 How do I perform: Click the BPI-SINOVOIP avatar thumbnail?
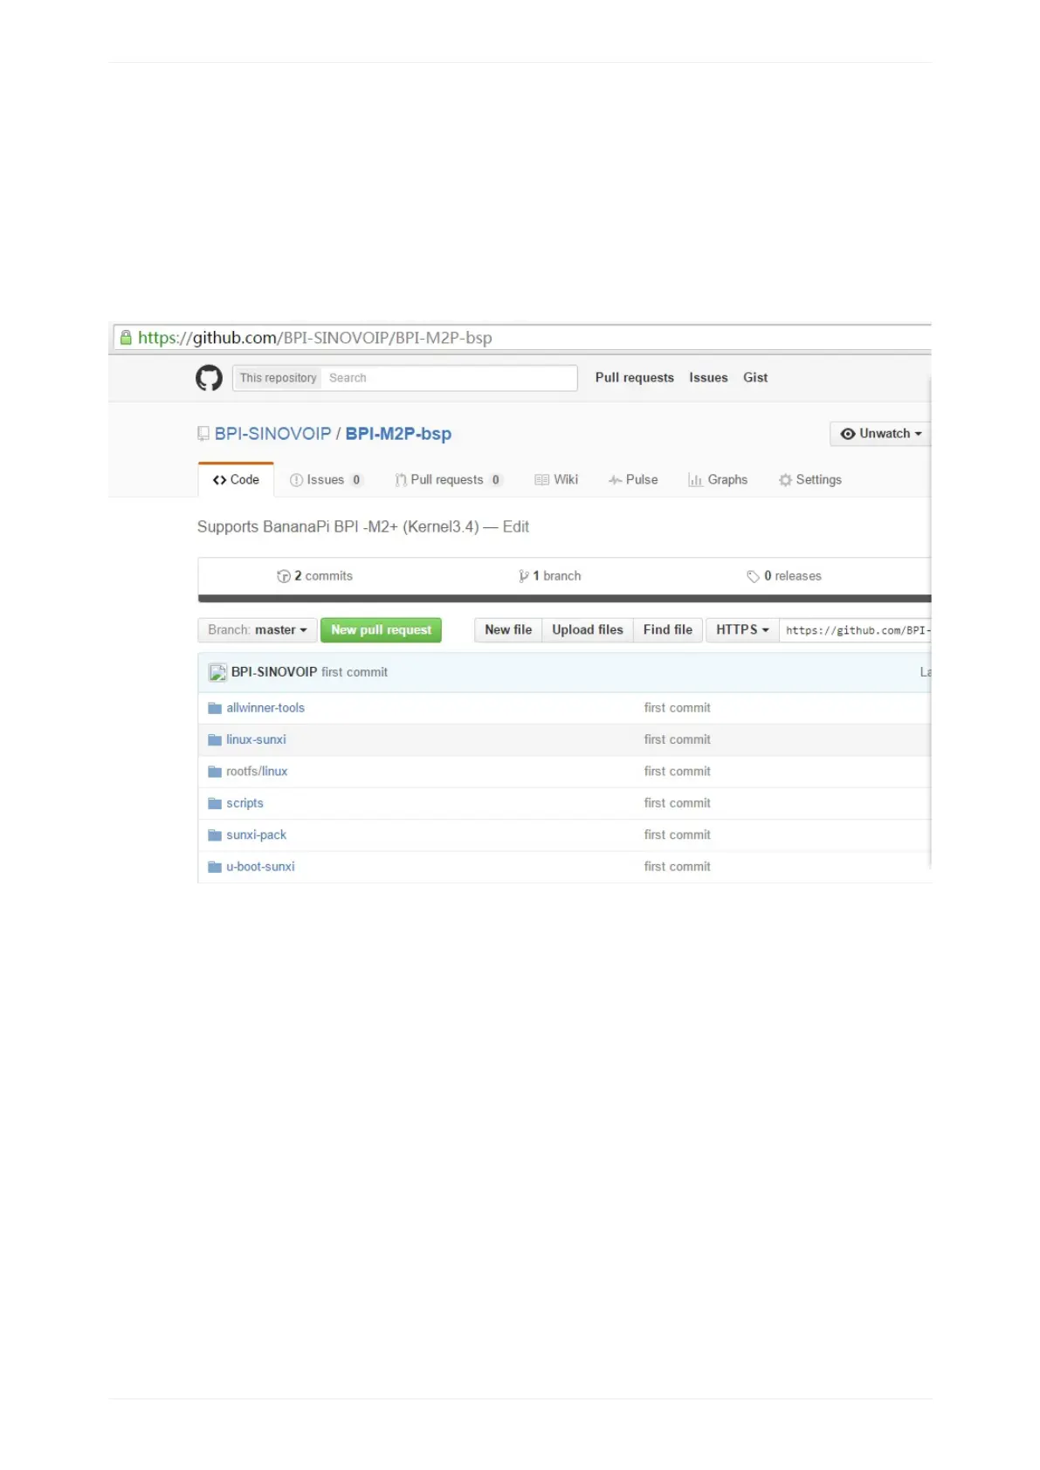coord(217,672)
